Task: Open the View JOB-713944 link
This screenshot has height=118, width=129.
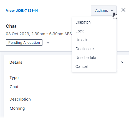Action: (22, 11)
